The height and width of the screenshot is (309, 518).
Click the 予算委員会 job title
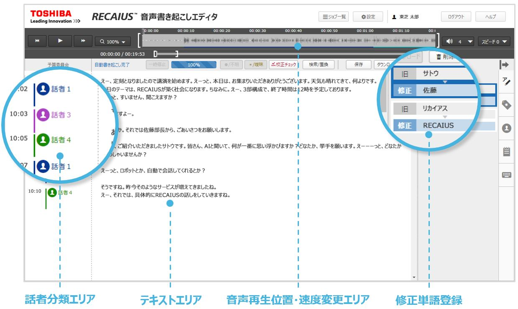58,65
